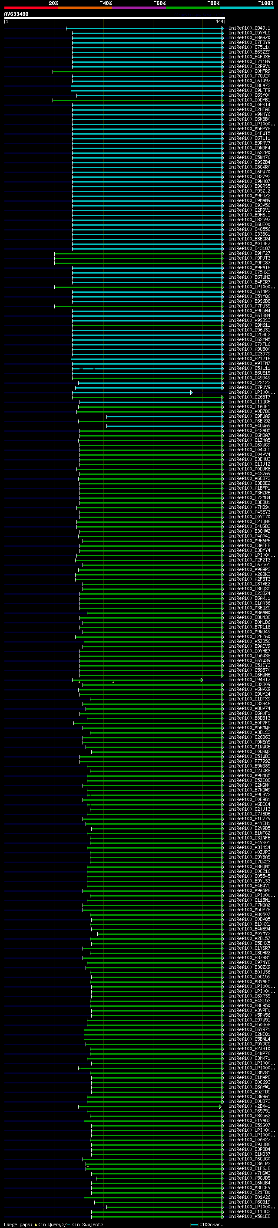278x1228 pixels.
Task: Select hit label UniRef100_B6SZZ9
Action: coord(249,52)
